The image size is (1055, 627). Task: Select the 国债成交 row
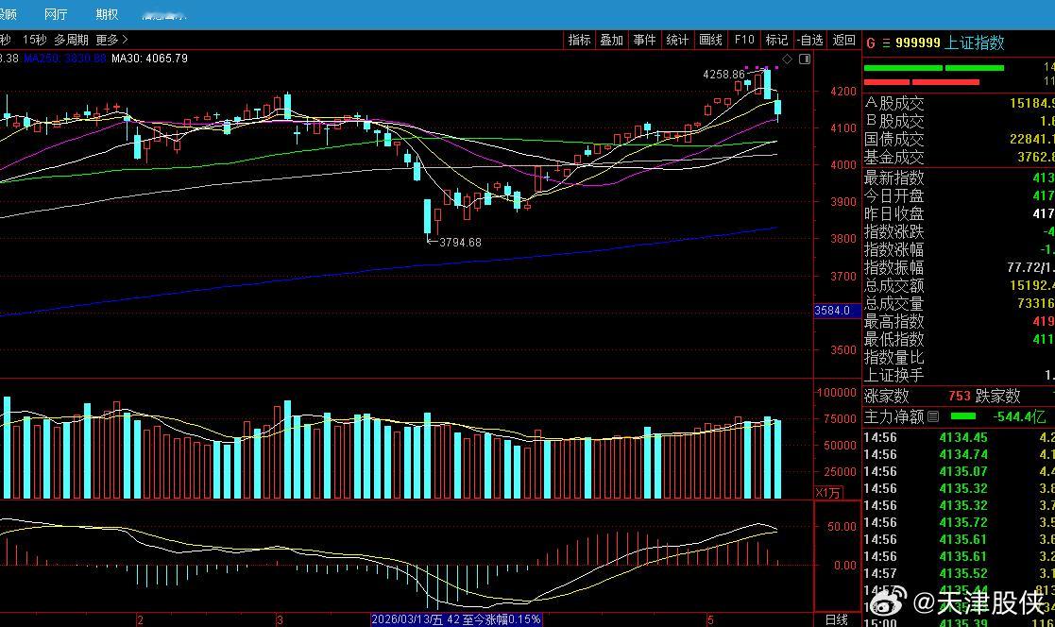959,139
